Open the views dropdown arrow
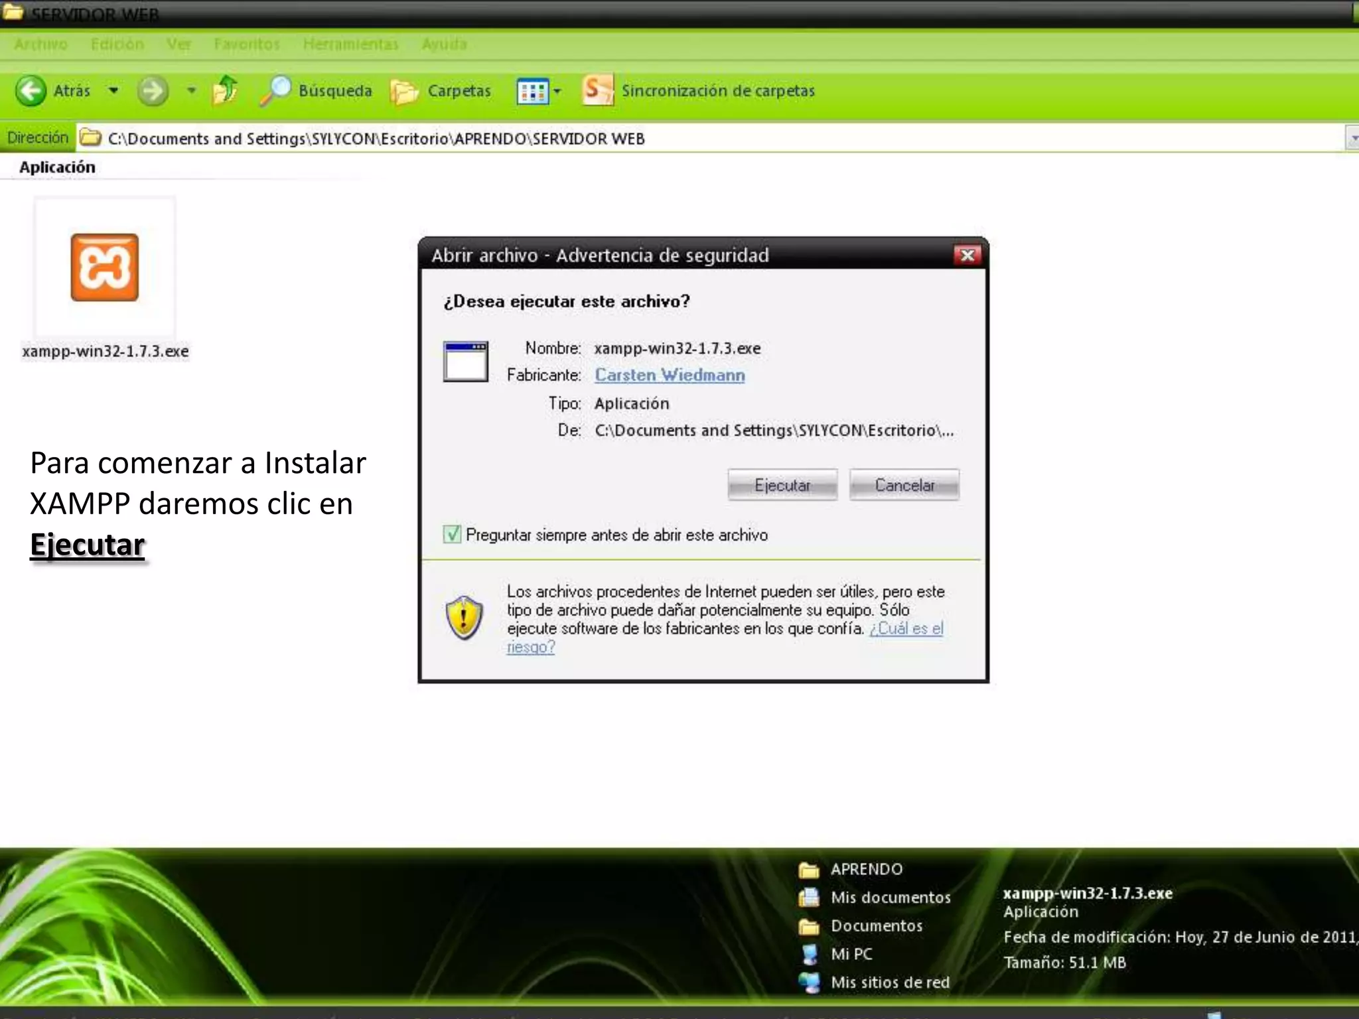This screenshot has width=1359, height=1019. (557, 92)
